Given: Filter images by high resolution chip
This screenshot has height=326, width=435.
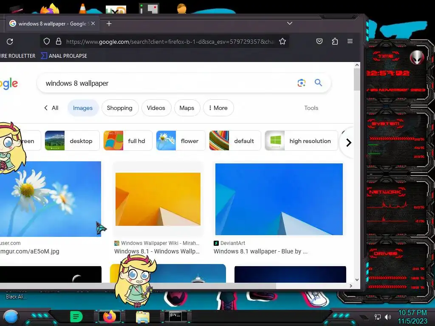Looking at the screenshot, I should coord(301,141).
